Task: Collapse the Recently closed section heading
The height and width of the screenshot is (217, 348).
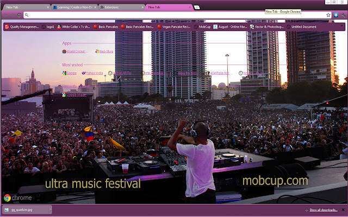Action: 76,86
